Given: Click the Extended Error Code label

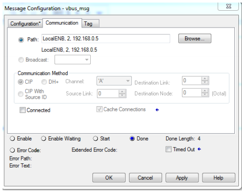Looking at the screenshot, I should click(94, 150).
